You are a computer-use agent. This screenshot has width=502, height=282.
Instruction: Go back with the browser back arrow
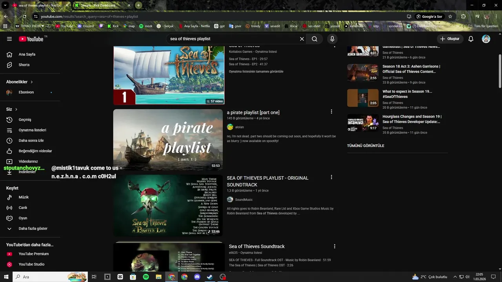pos(6,16)
